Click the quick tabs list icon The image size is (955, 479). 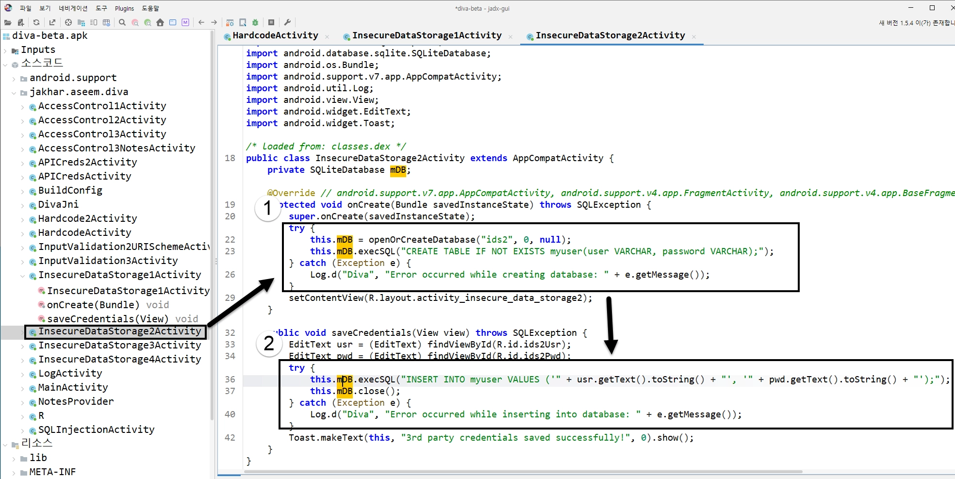94,22
